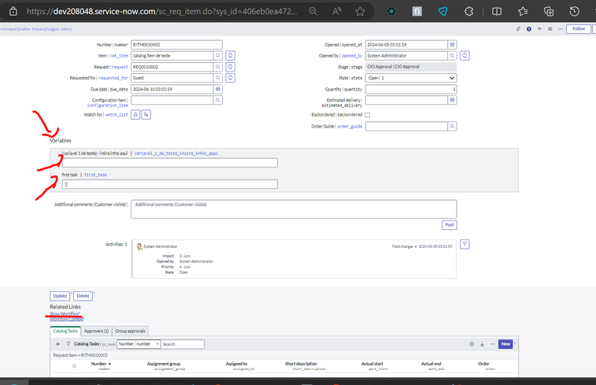Open the personalize form settings icon
This screenshot has width=596, height=385.
coord(550,29)
